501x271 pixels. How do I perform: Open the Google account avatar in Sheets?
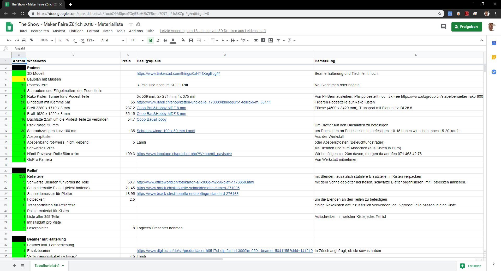(x=491, y=27)
